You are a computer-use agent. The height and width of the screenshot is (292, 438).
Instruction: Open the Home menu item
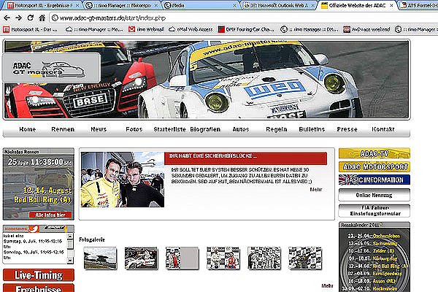[x=28, y=129]
